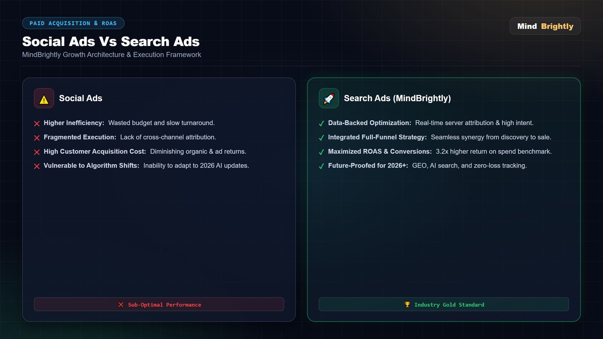Click the Industry Gold Standard text

[449, 305]
